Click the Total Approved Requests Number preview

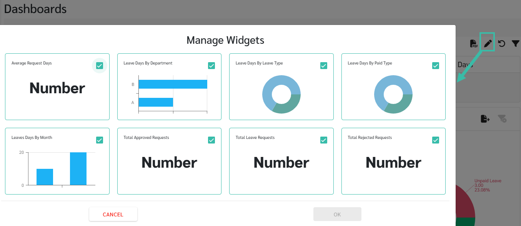pyautogui.click(x=169, y=163)
